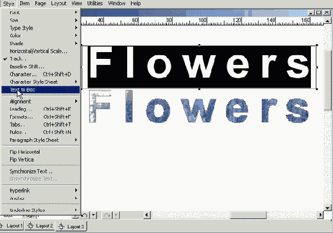Screen dimensions: 333x233
Task: Expand the Font submenu
Action: tap(41, 12)
